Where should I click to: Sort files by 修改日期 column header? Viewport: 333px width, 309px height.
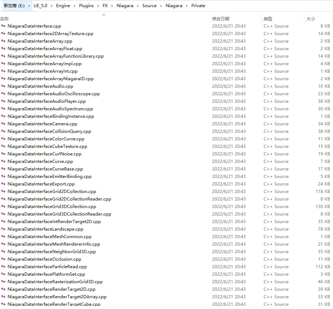coord(221,19)
